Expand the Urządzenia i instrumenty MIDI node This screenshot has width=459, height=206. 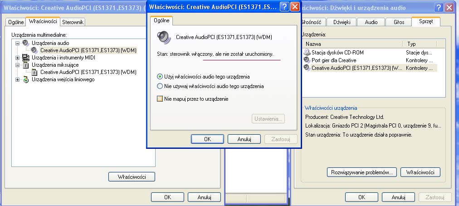click(x=18, y=58)
